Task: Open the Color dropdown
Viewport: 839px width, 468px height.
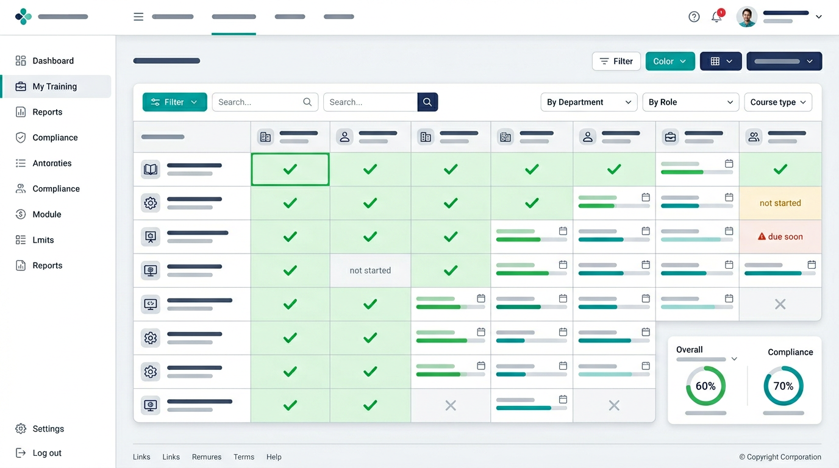Action: pos(670,61)
